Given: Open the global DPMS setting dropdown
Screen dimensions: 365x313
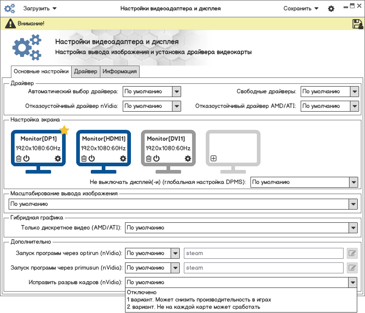Looking at the screenshot, I should click(x=304, y=182).
